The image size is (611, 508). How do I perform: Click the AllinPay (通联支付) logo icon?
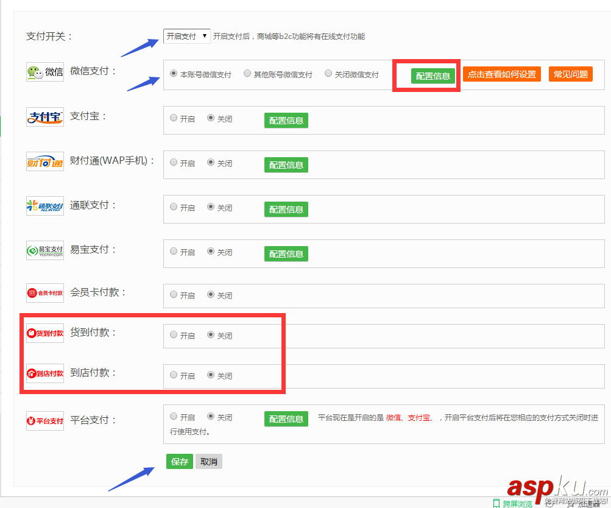pos(44,205)
